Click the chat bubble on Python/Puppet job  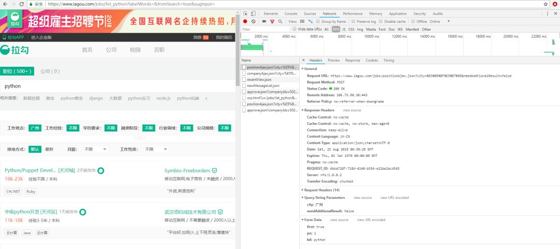[x=101, y=171]
